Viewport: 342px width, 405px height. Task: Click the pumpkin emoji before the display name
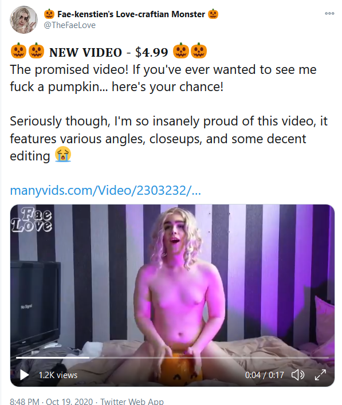coord(49,14)
